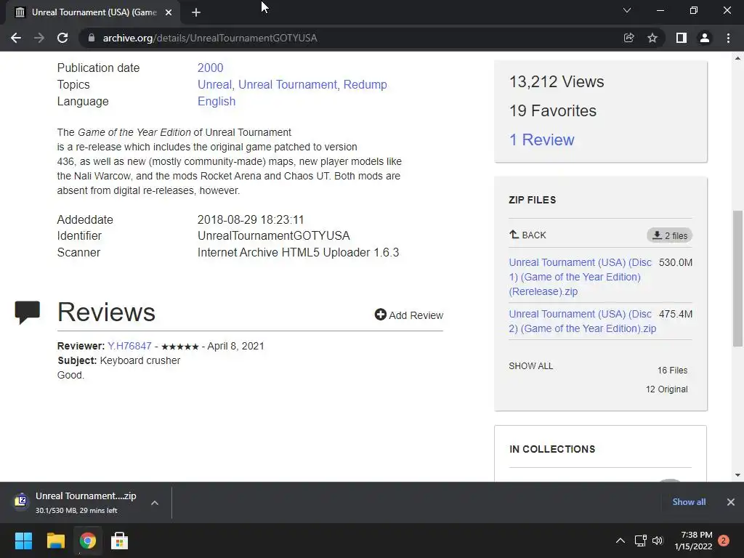The height and width of the screenshot is (558, 744).
Task: Click the Add Review button
Action: pos(409,315)
